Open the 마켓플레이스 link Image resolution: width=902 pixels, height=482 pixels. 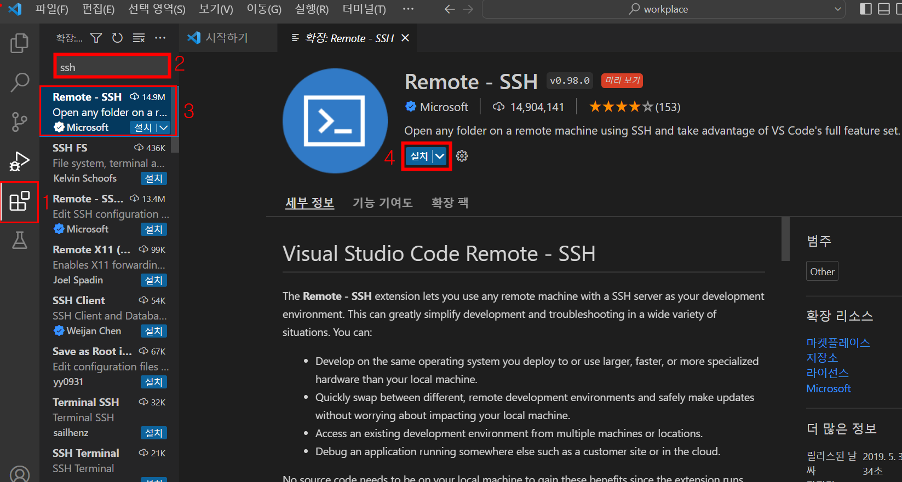click(x=838, y=342)
